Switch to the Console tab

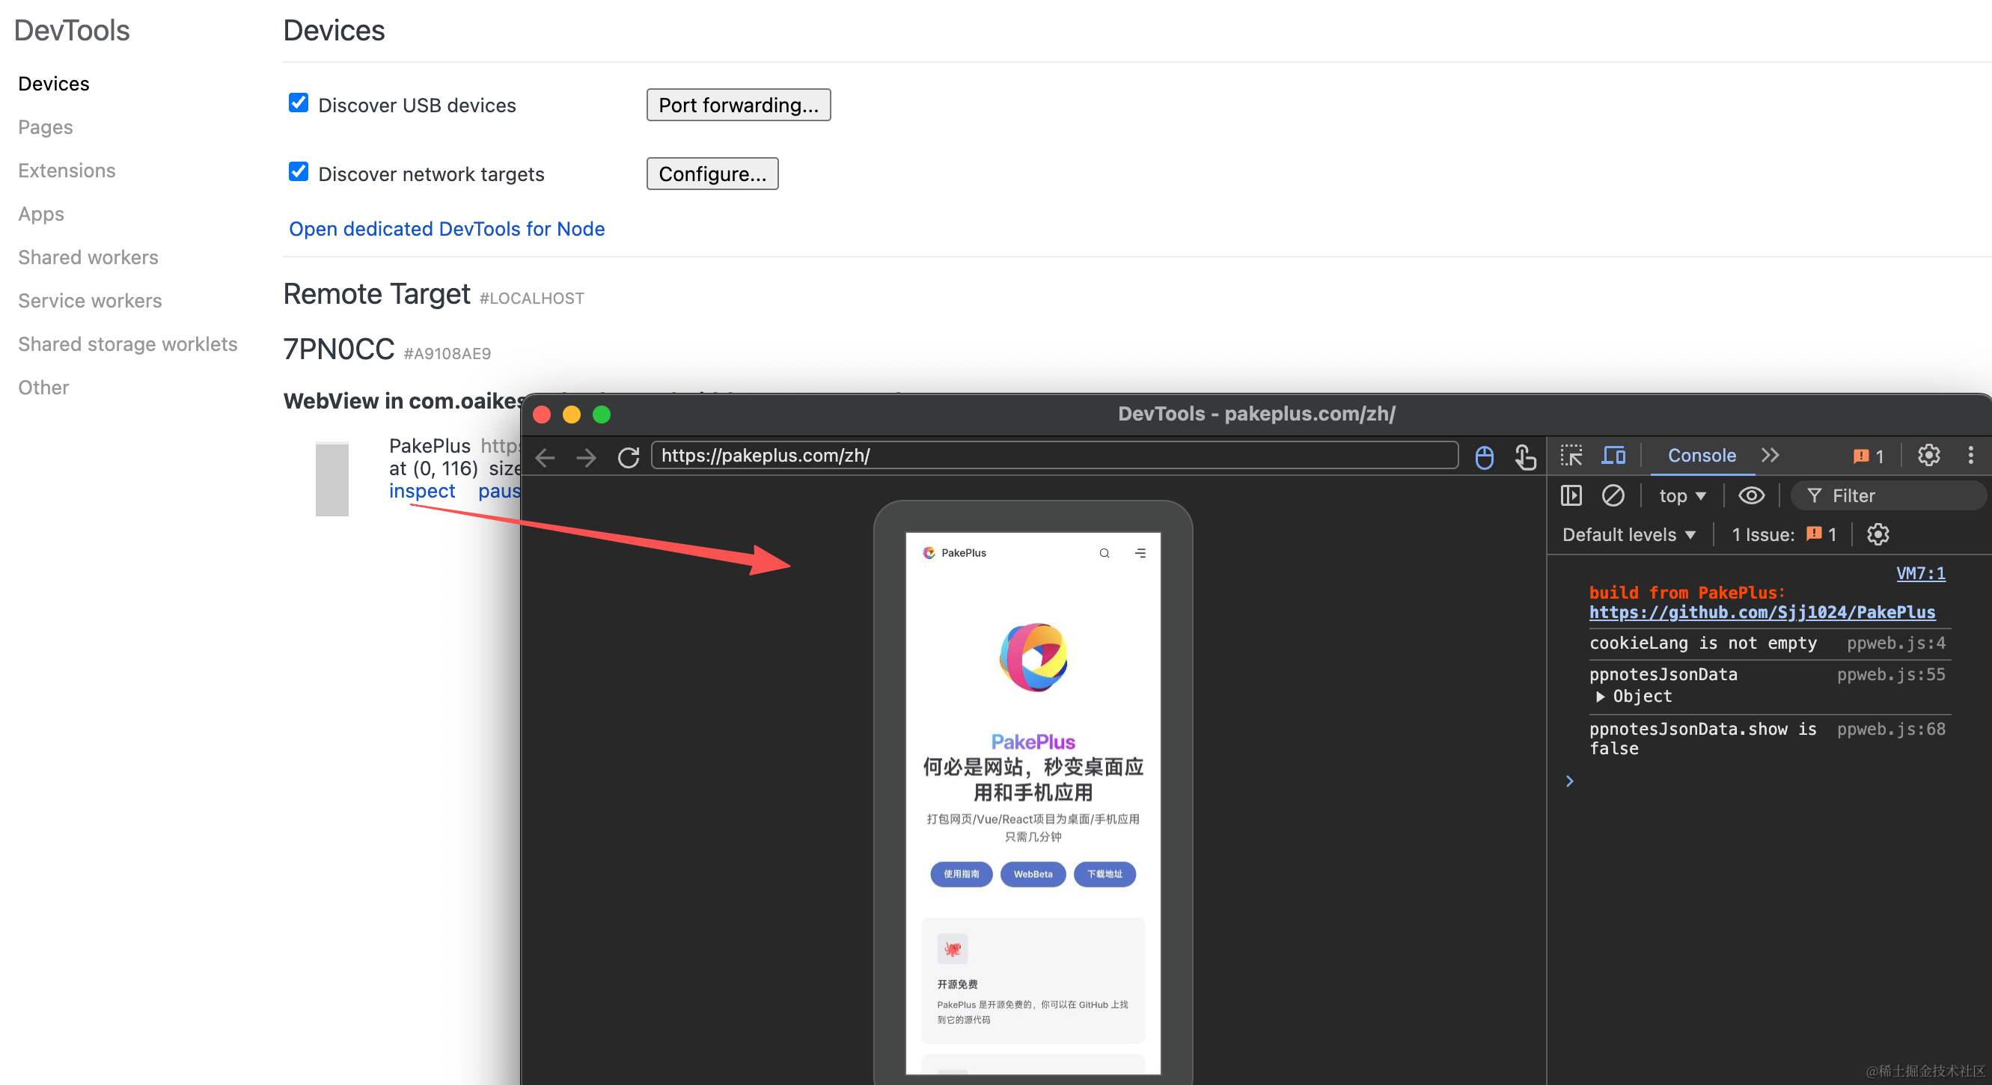pyautogui.click(x=1701, y=456)
